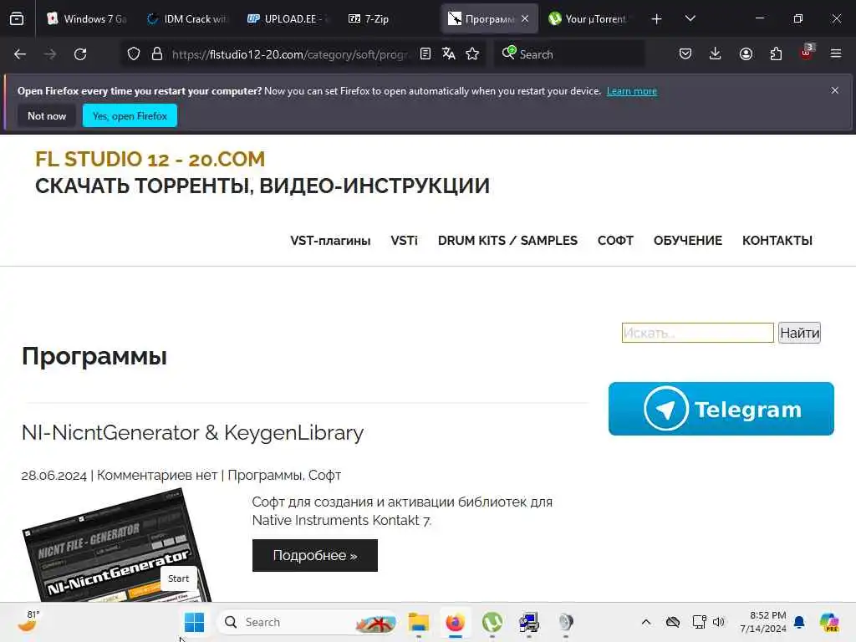Choose Yes, open Firefox button
856x642 pixels.
[130, 115]
